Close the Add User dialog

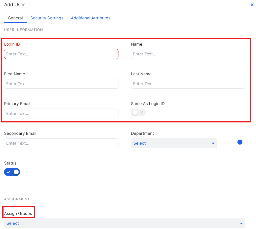pos(252,5)
